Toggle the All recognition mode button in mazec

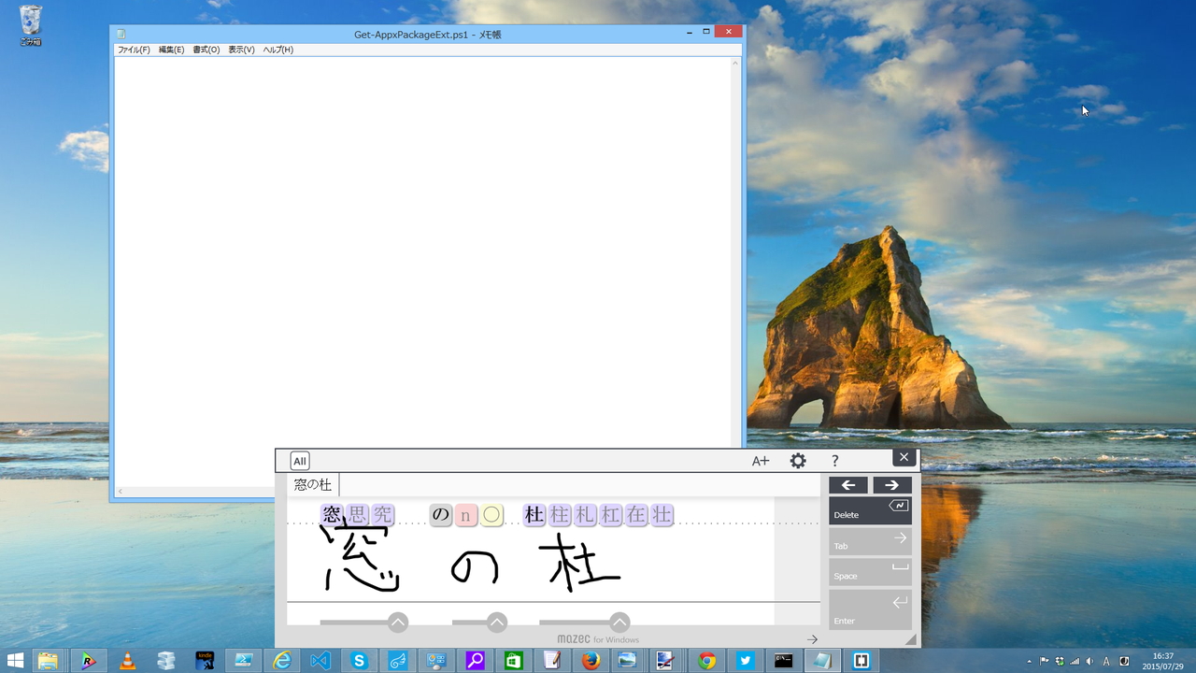[299, 460]
